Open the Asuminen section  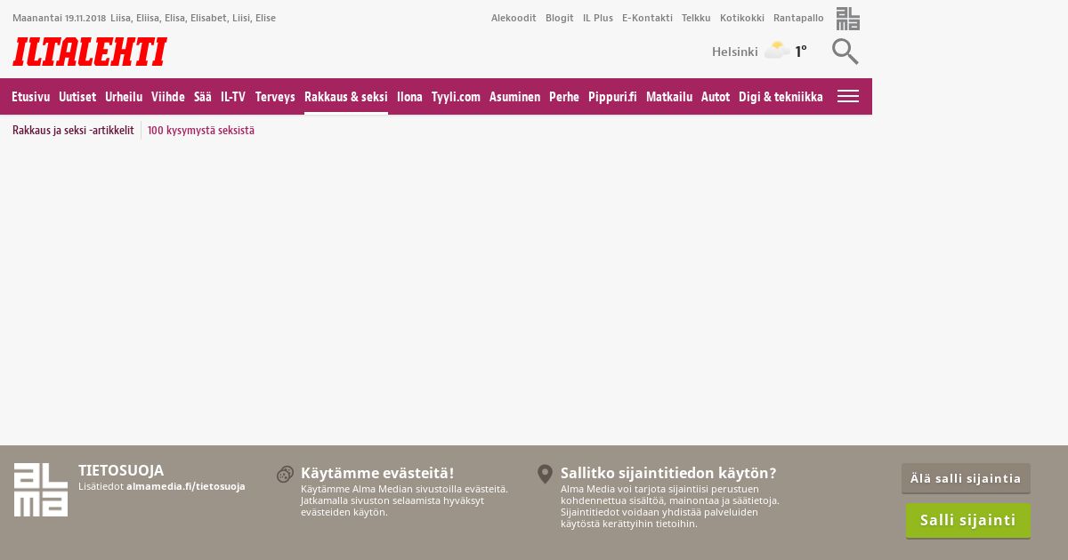pos(514,97)
